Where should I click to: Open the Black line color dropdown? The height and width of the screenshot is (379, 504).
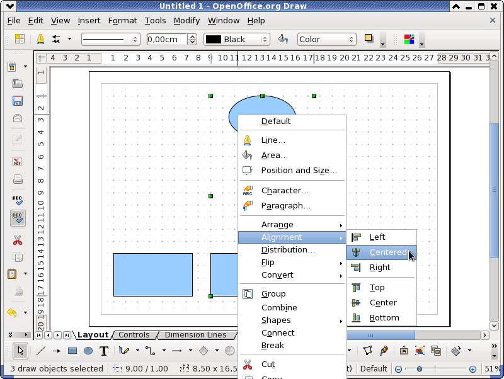237,40
